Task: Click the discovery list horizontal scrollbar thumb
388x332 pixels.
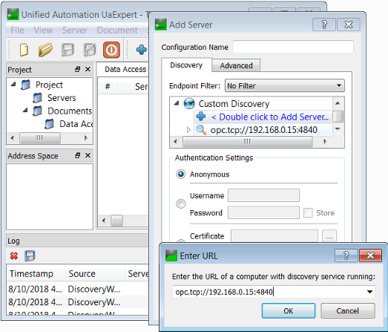Action: tap(248, 141)
